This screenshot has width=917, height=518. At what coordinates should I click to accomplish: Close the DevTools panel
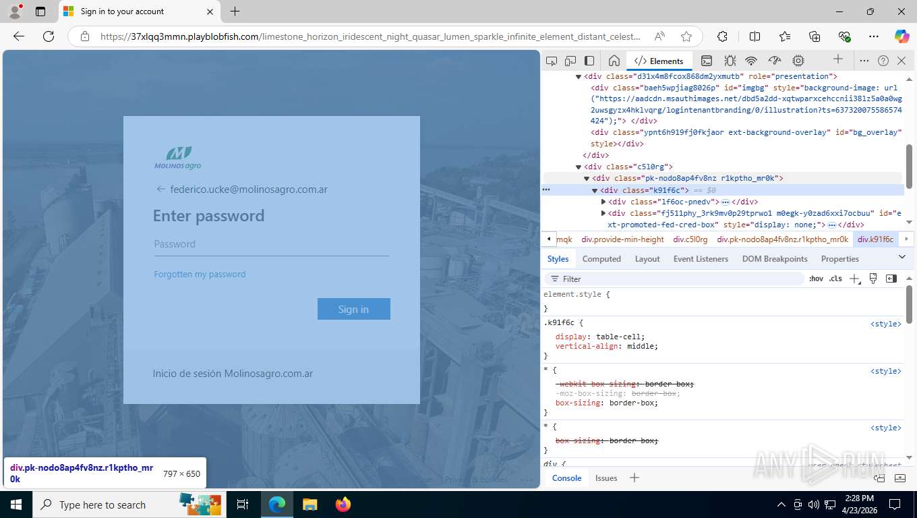(x=901, y=61)
